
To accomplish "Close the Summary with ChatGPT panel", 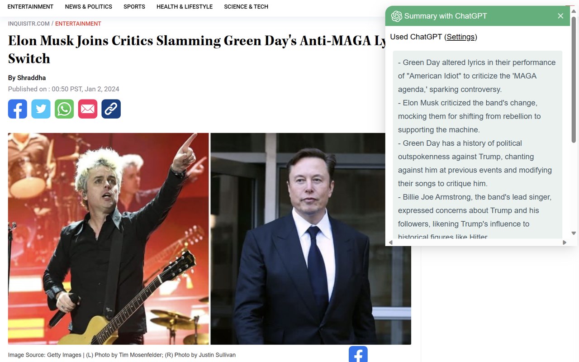I will (x=560, y=16).
